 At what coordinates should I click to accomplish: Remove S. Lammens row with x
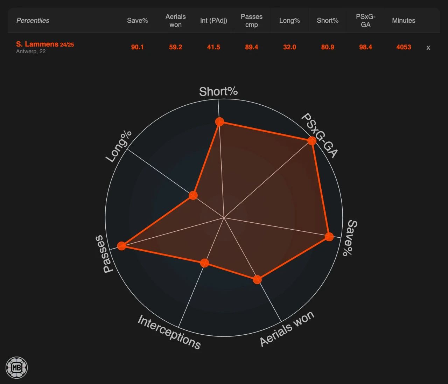(x=428, y=48)
